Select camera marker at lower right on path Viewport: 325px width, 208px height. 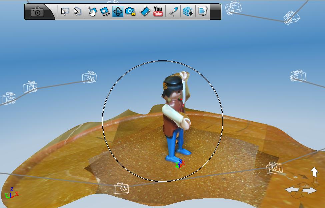coord(274,168)
